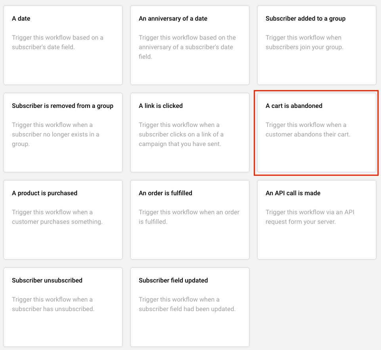The width and height of the screenshot is (381, 350).
Task: Click description "based on a subscriber's date field"
Action: point(57,42)
